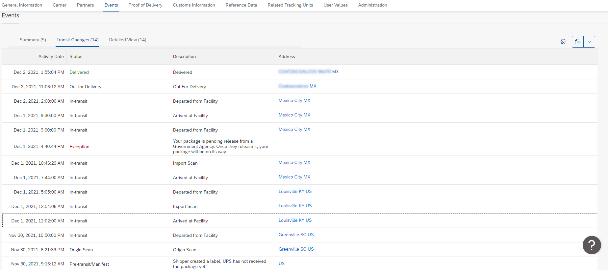608x270 pixels.
Task: Open Louisville KY US link for Export Scan
Action: pyautogui.click(x=295, y=206)
